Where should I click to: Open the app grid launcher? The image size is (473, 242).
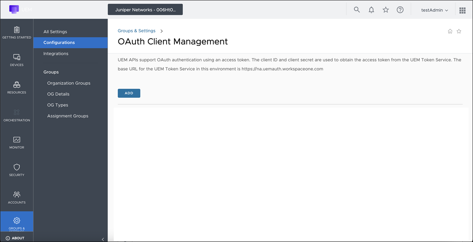462,10
